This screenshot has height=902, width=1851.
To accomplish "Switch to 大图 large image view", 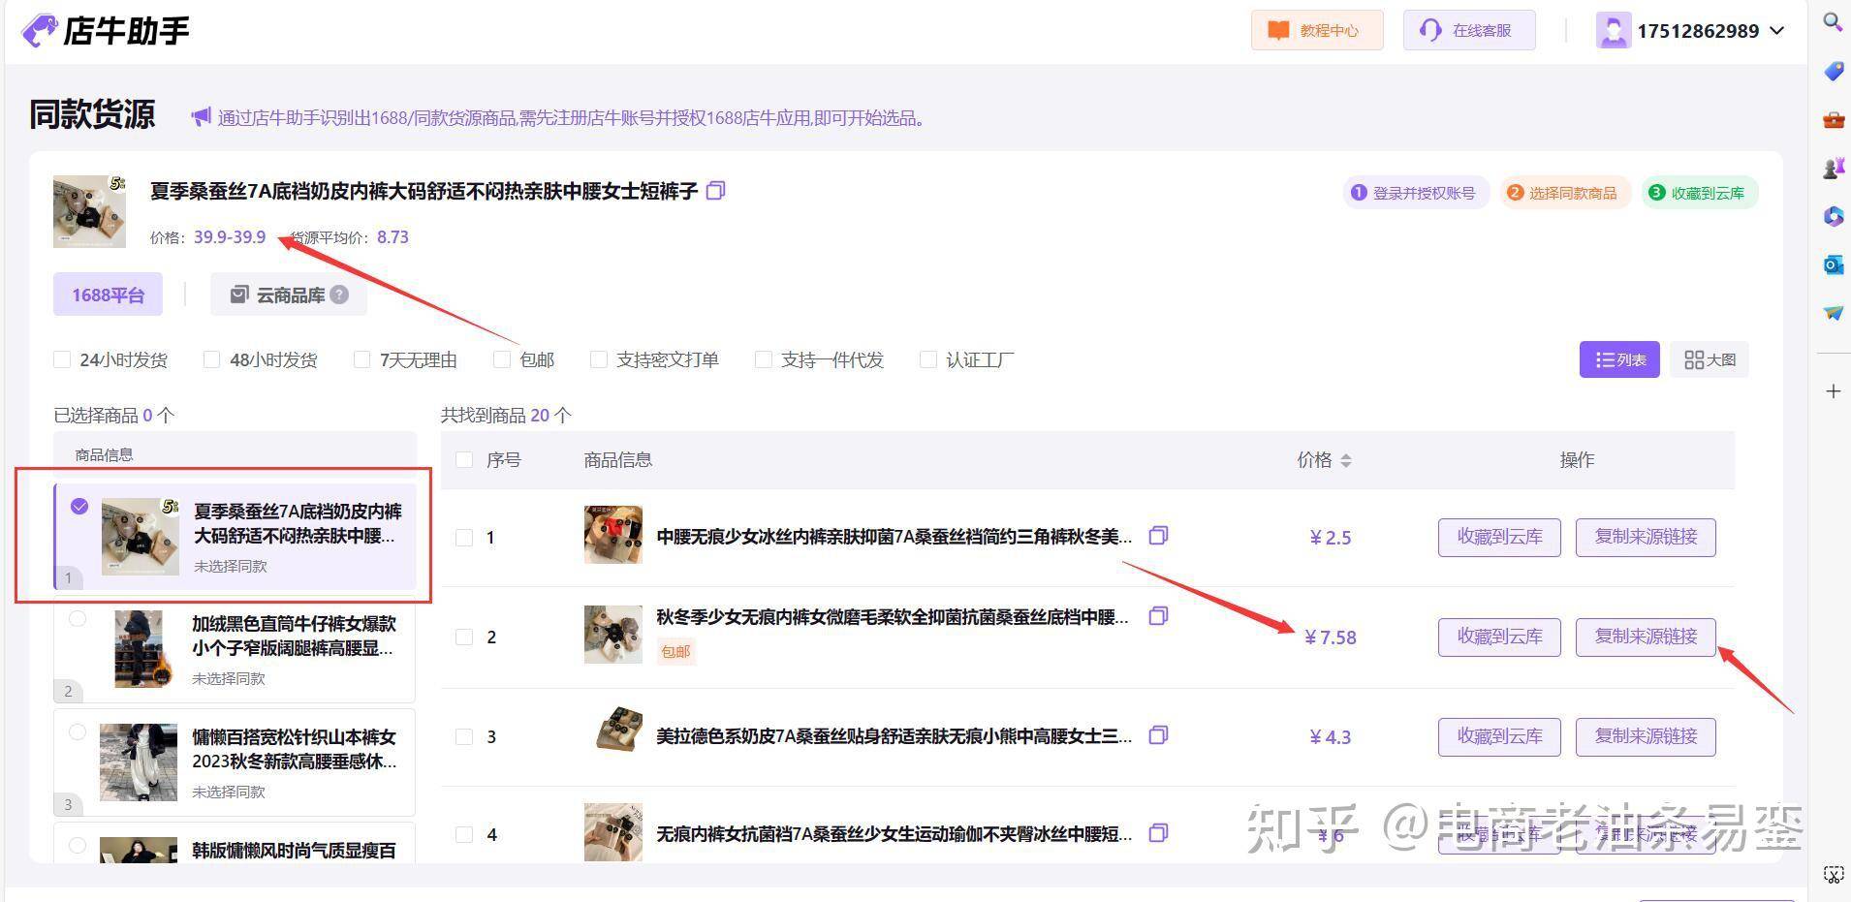I will [x=1710, y=359].
